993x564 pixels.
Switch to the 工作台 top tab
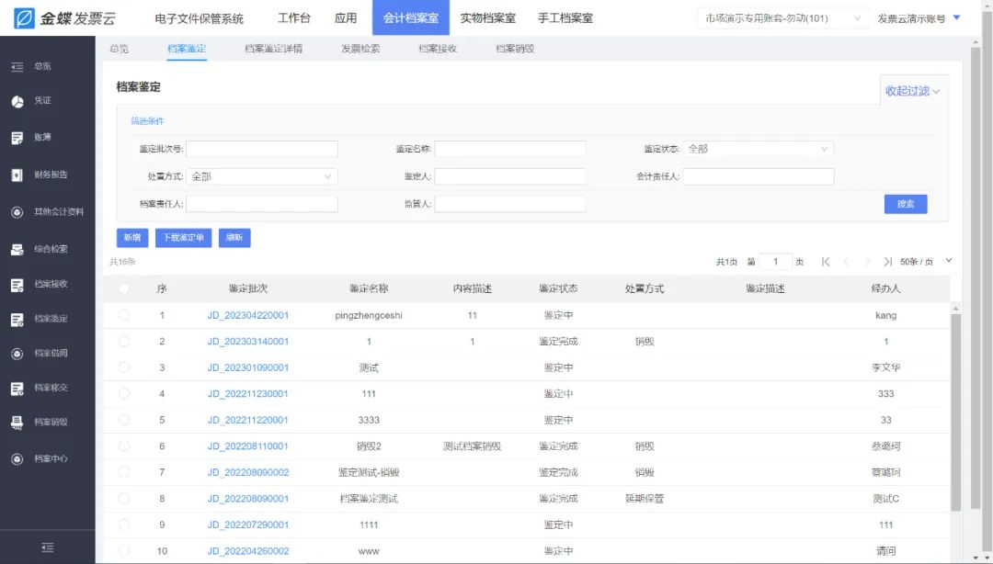coord(294,18)
